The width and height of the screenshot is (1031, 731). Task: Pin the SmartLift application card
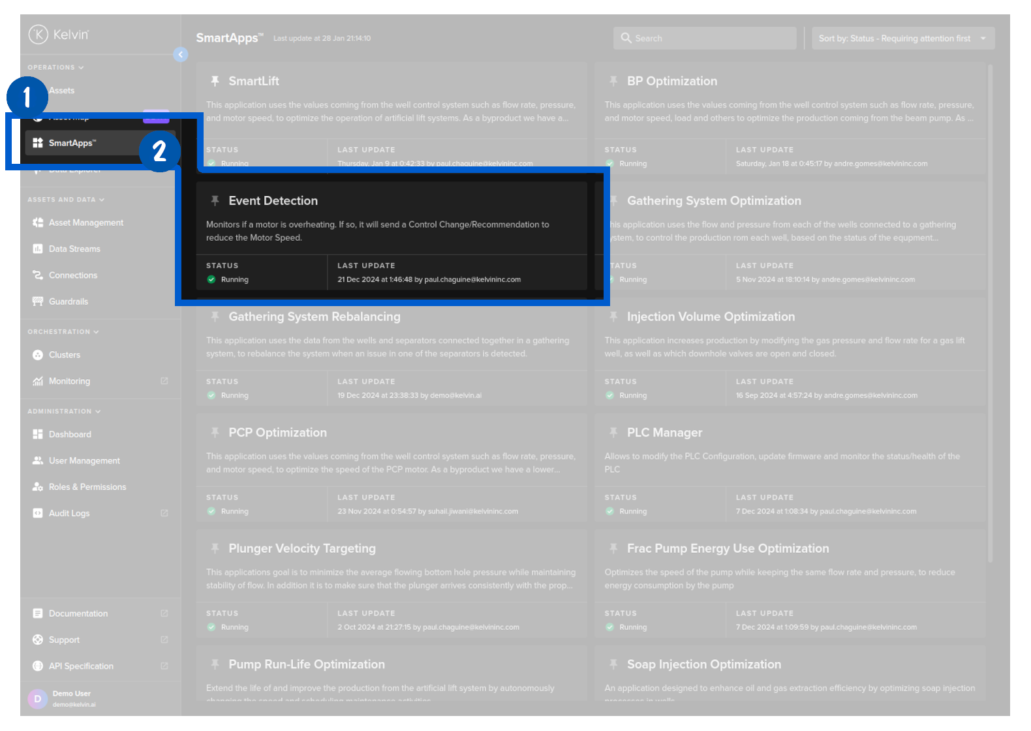[215, 81]
